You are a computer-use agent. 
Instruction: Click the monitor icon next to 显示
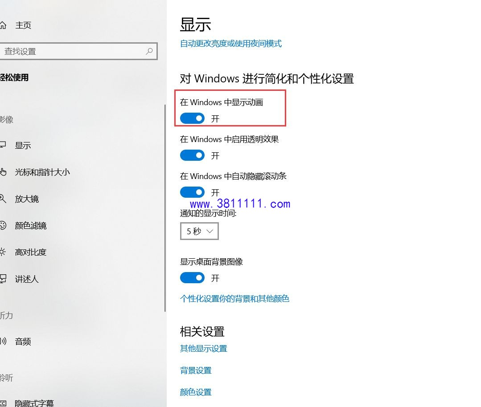click(x=3, y=145)
